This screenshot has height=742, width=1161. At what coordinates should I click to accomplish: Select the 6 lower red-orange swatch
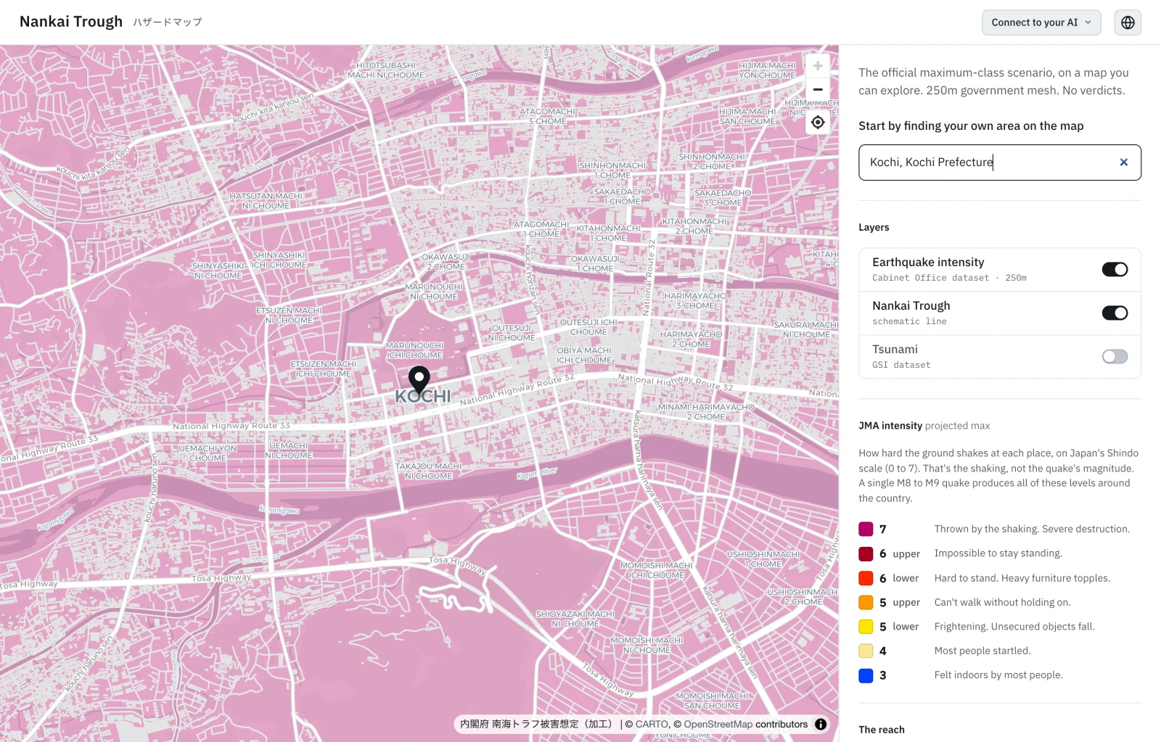866,578
